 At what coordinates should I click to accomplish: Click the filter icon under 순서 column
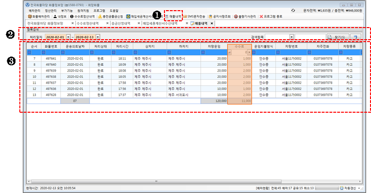[x=30, y=52]
